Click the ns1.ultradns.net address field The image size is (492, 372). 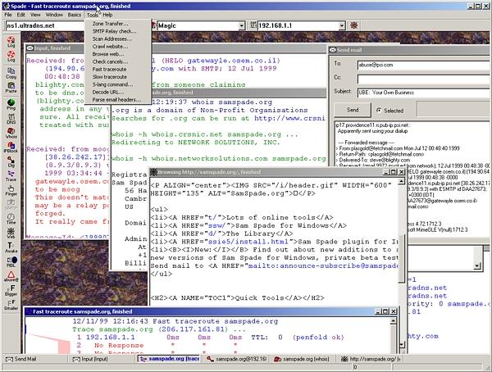click(x=44, y=25)
